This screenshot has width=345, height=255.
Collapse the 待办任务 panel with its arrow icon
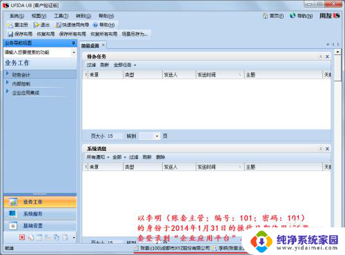point(320,57)
